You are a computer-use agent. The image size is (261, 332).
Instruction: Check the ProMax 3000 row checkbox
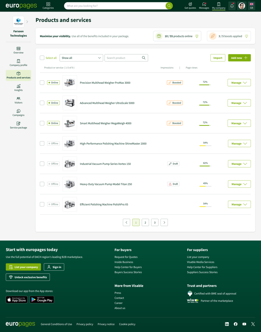pyautogui.click(x=42, y=83)
